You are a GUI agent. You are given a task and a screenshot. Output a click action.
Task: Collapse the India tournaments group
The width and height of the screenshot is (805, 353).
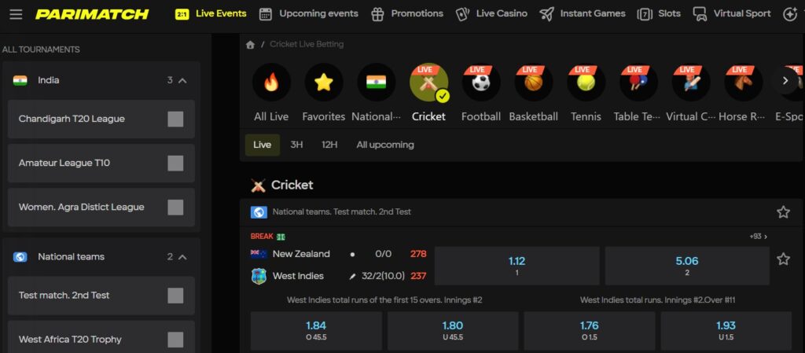click(x=182, y=80)
